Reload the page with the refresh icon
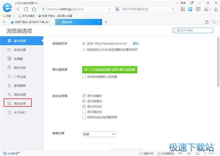 pos(26,9)
